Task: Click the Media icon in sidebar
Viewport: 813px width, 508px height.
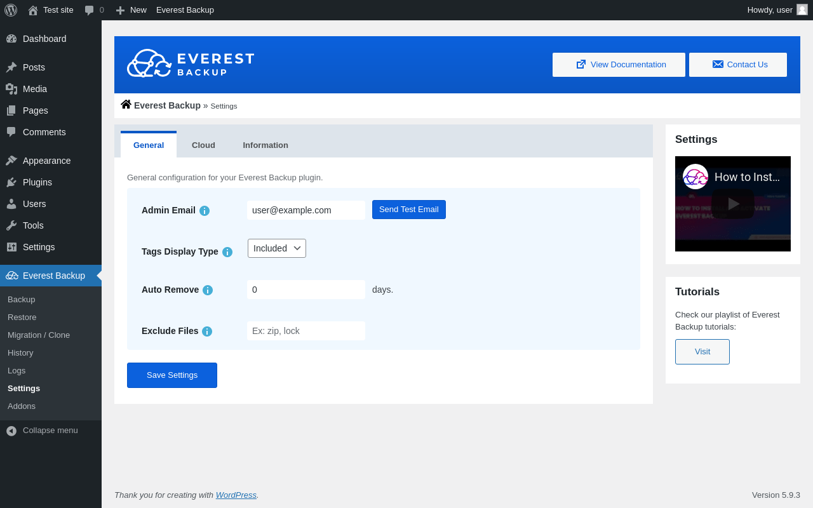Action: [x=11, y=89]
